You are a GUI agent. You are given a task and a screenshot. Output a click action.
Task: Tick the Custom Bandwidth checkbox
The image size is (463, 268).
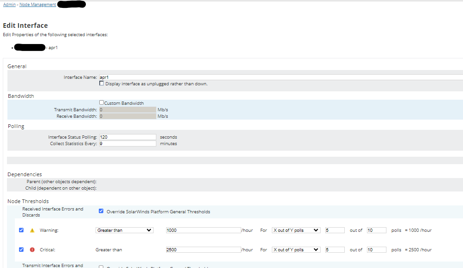click(102, 103)
